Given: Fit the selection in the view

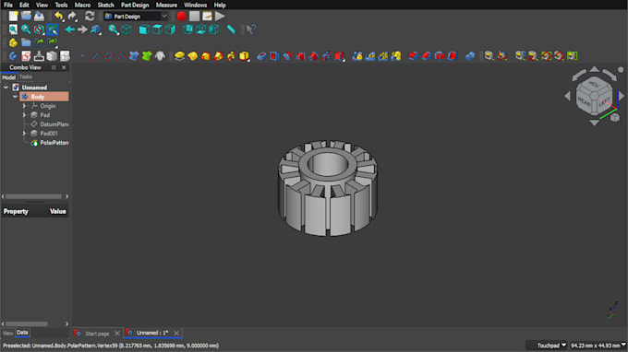Looking at the screenshot, I should 26,29.
